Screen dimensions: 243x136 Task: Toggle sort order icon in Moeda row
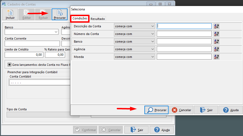pyautogui.click(x=216, y=57)
